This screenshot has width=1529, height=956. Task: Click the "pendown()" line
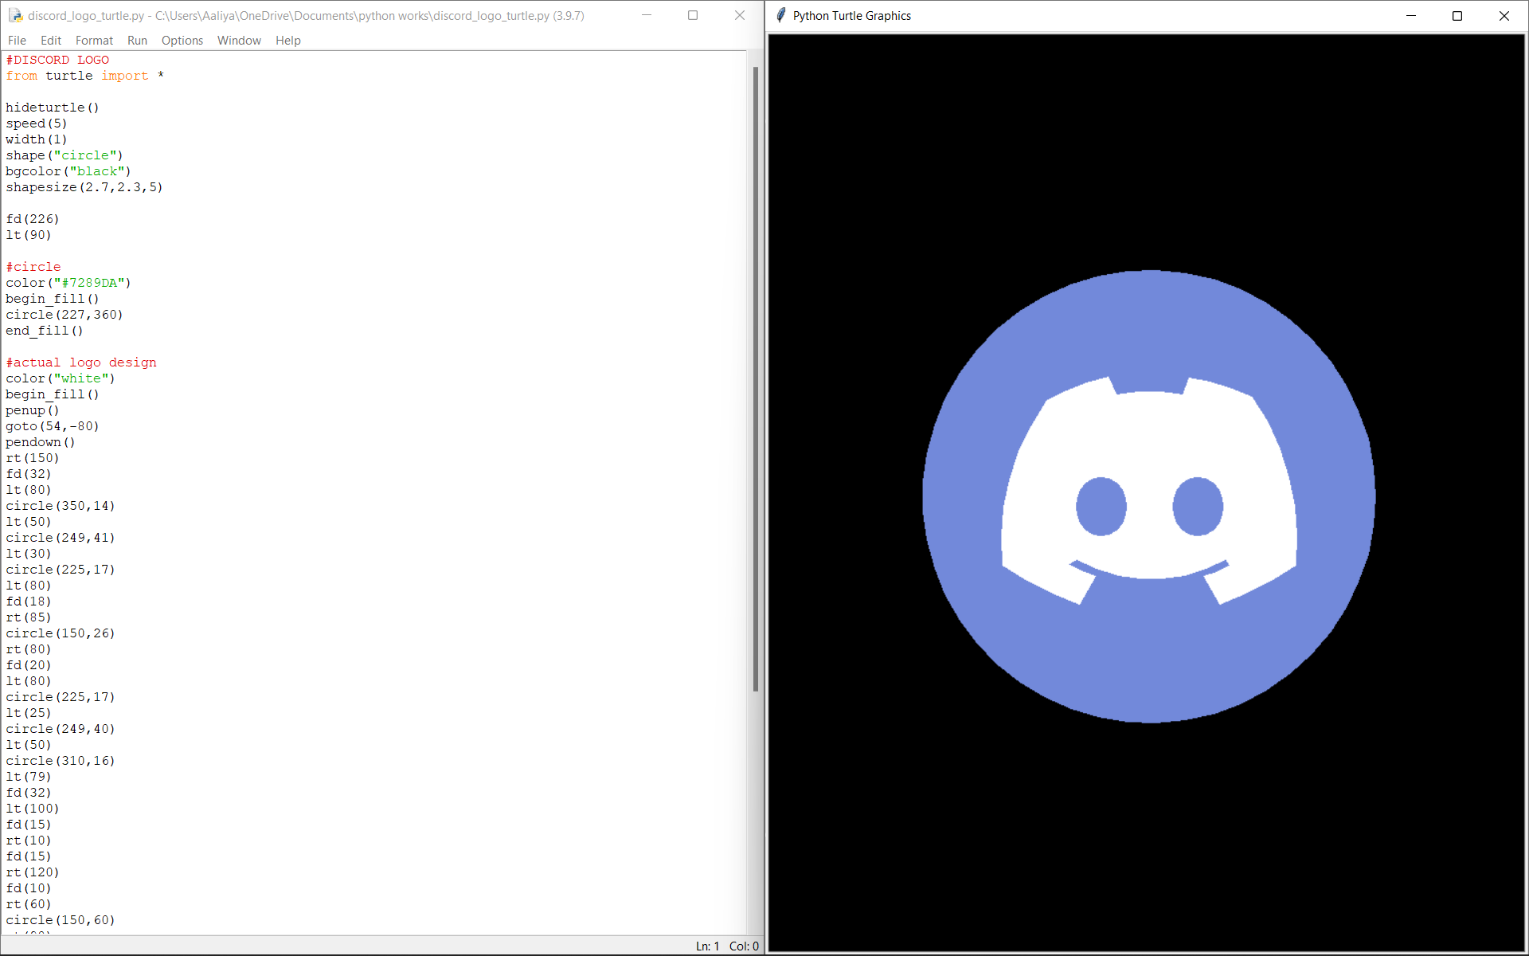41,442
